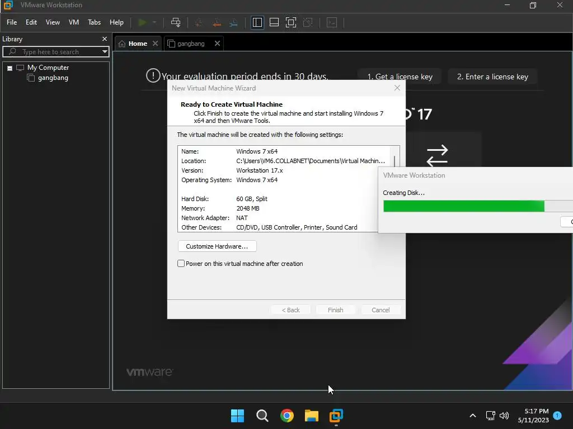Open the Library search dropdown arrow
Viewport: 573px width, 429px height.
tap(105, 52)
